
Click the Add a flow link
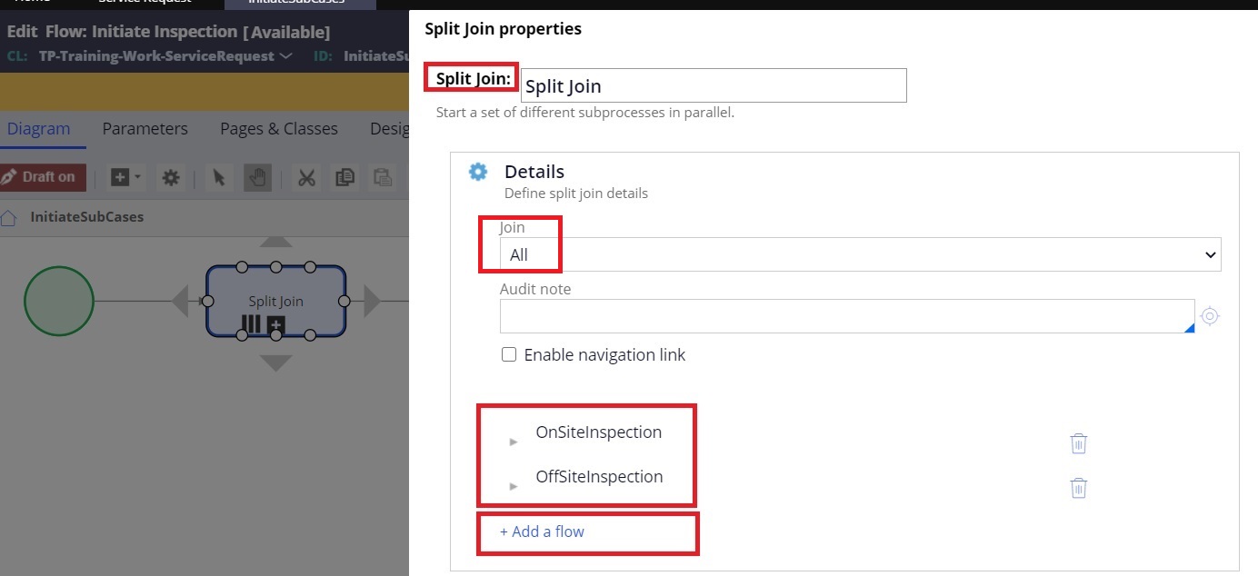pos(544,530)
